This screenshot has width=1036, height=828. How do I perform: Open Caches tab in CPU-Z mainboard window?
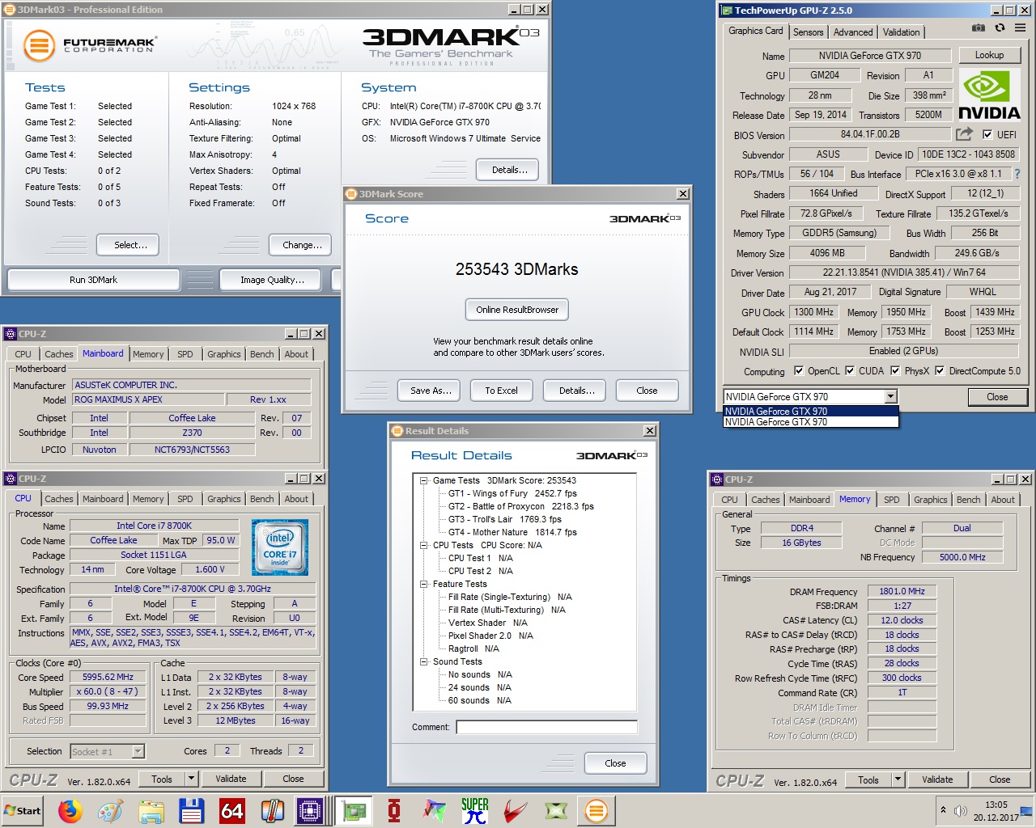click(58, 354)
